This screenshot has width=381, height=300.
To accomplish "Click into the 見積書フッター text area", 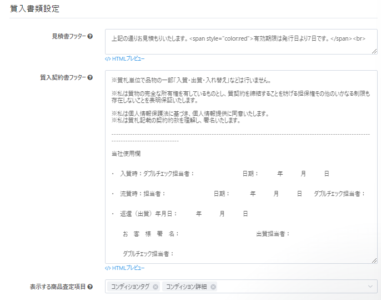I will [241, 42].
